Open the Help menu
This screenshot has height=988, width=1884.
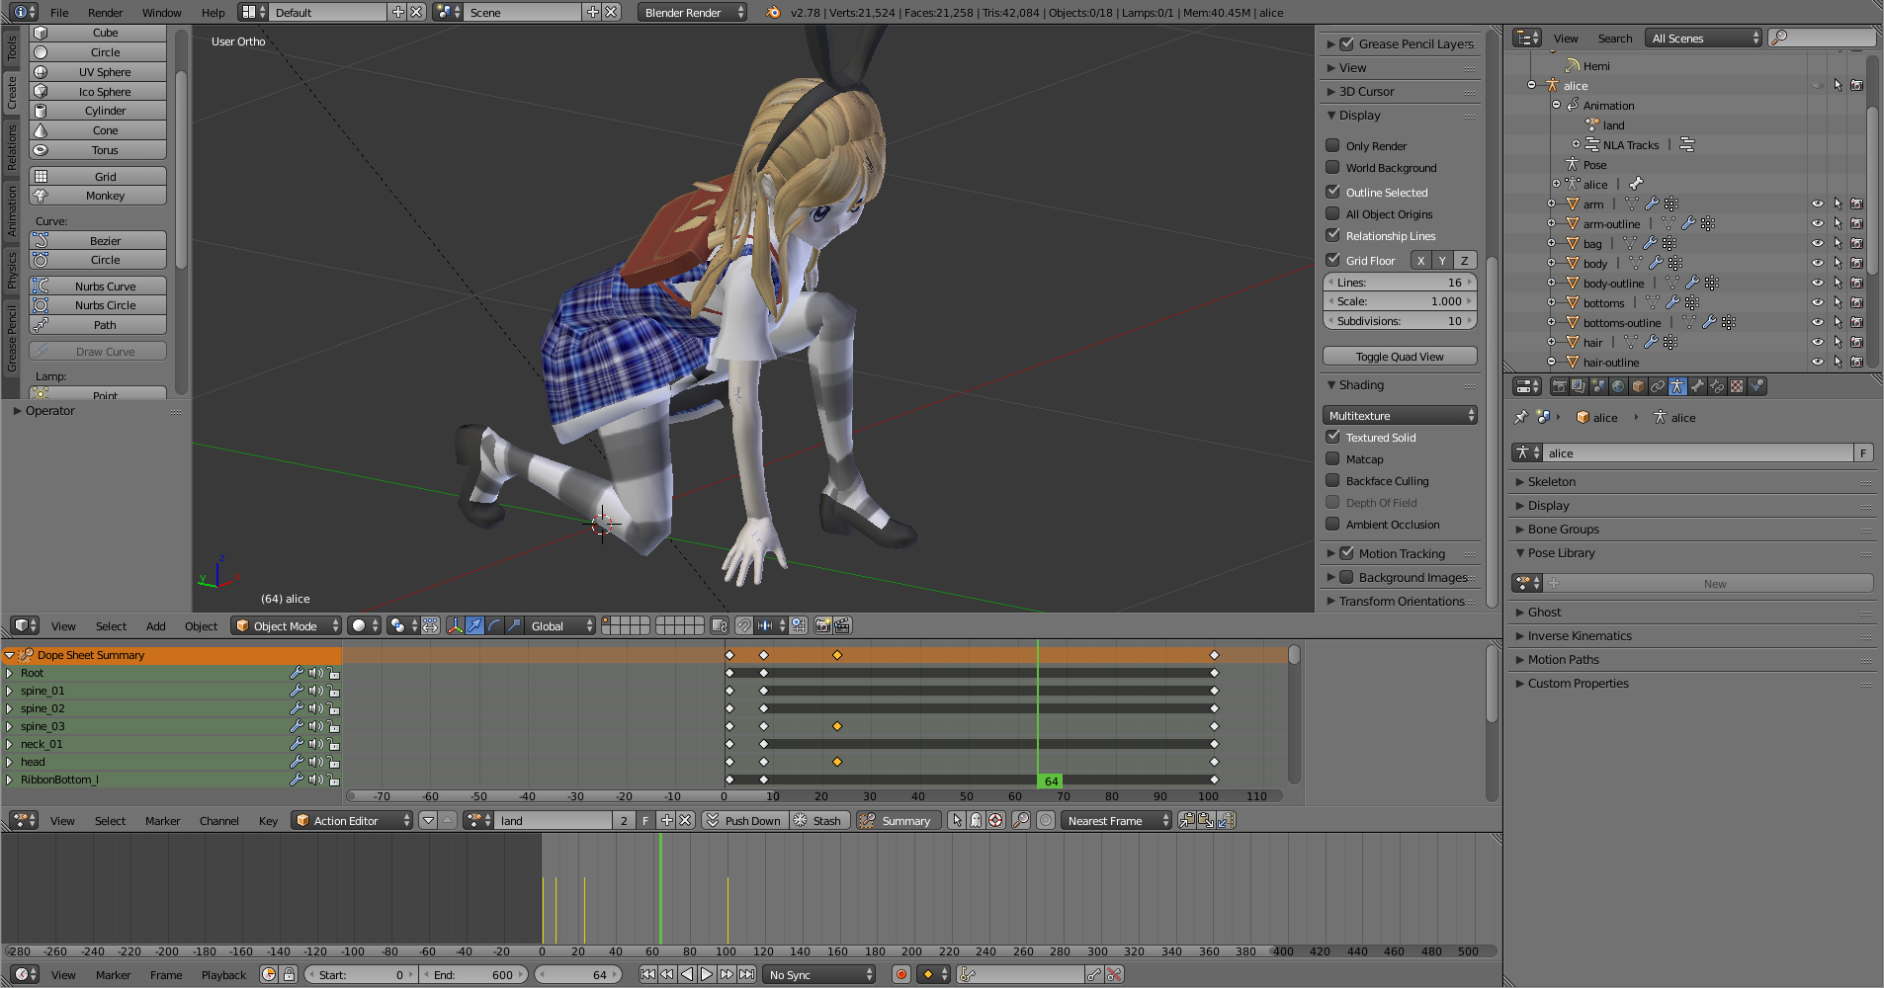[x=213, y=13]
